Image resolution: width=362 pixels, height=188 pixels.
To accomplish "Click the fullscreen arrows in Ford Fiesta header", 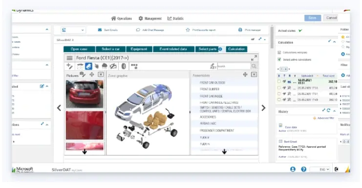I will [254, 58].
